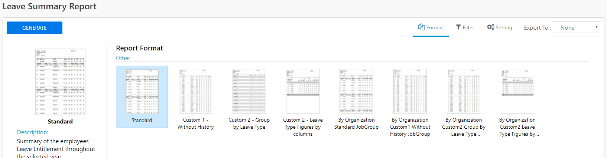Click the Setting gears icon
This screenshot has width=607, height=158.
(490, 27)
